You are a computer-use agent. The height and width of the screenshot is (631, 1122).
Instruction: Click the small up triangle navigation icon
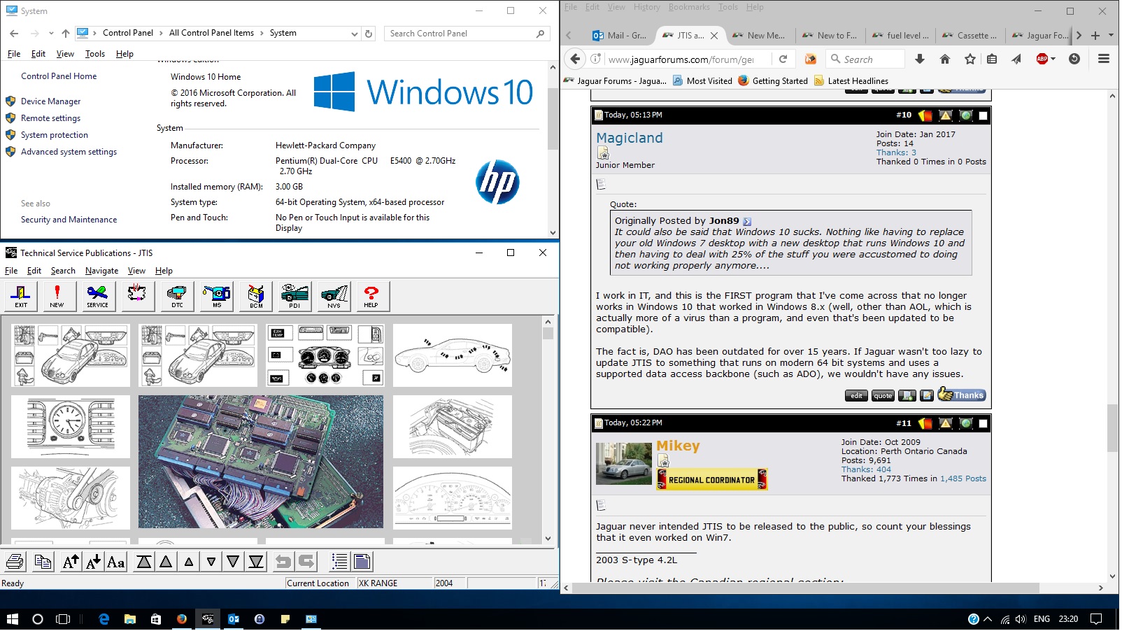(189, 562)
